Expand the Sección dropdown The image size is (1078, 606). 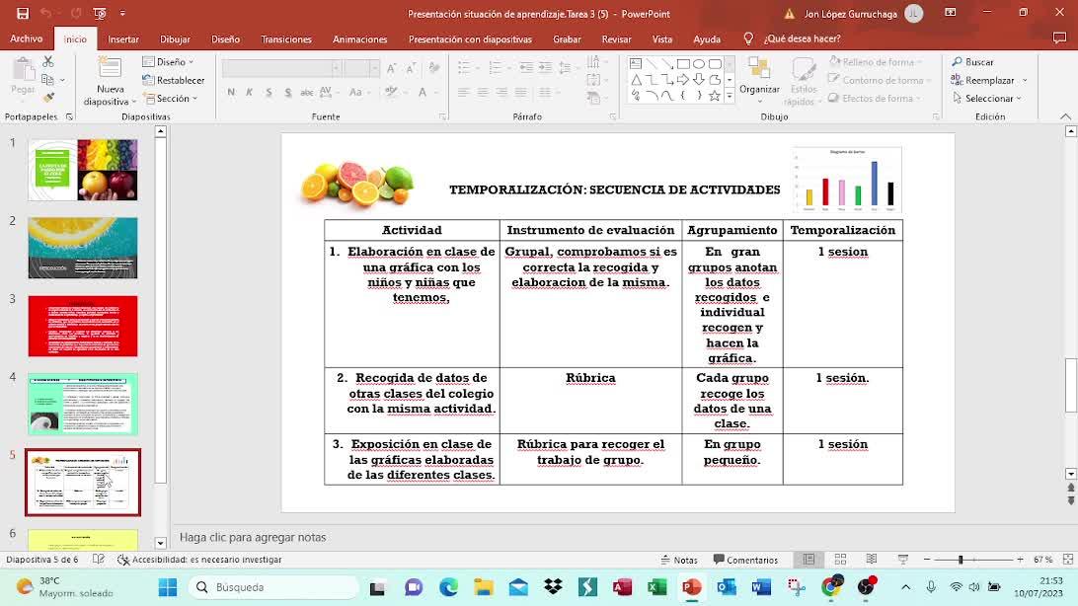tap(171, 99)
